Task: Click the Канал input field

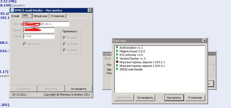Action: [39, 37]
